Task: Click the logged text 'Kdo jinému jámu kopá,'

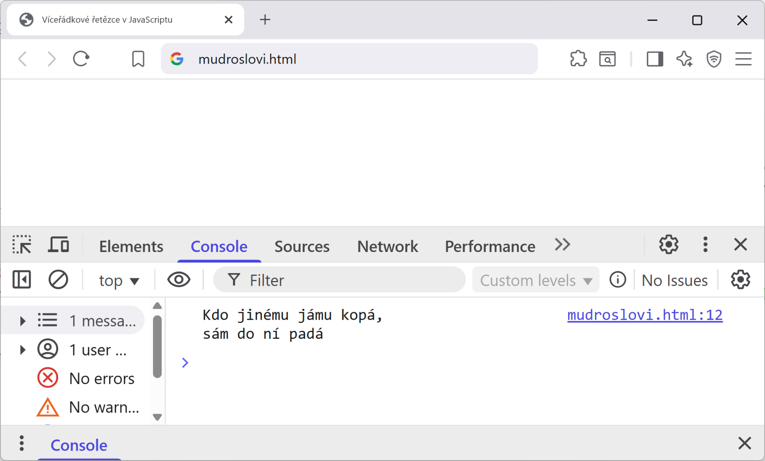Action: 292,315
